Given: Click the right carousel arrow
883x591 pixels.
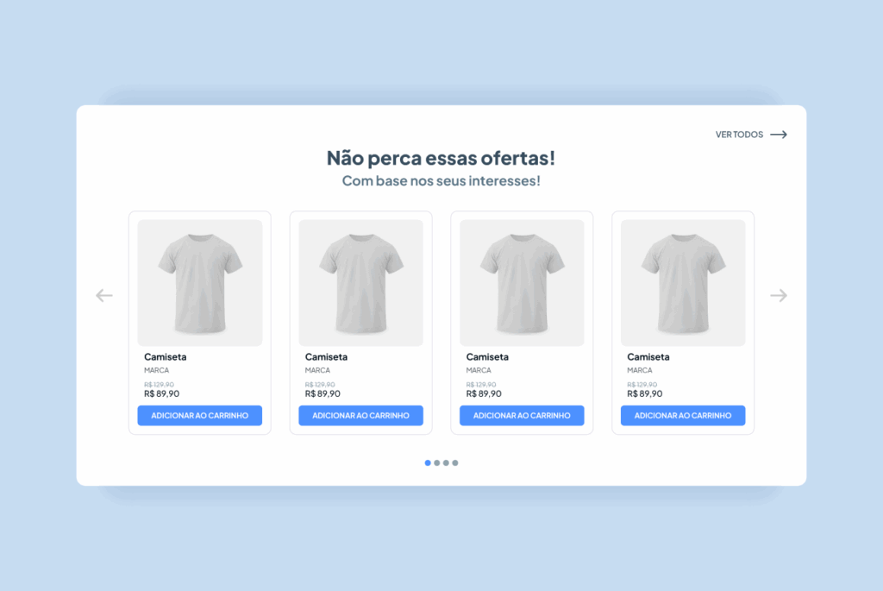Looking at the screenshot, I should click(x=779, y=295).
